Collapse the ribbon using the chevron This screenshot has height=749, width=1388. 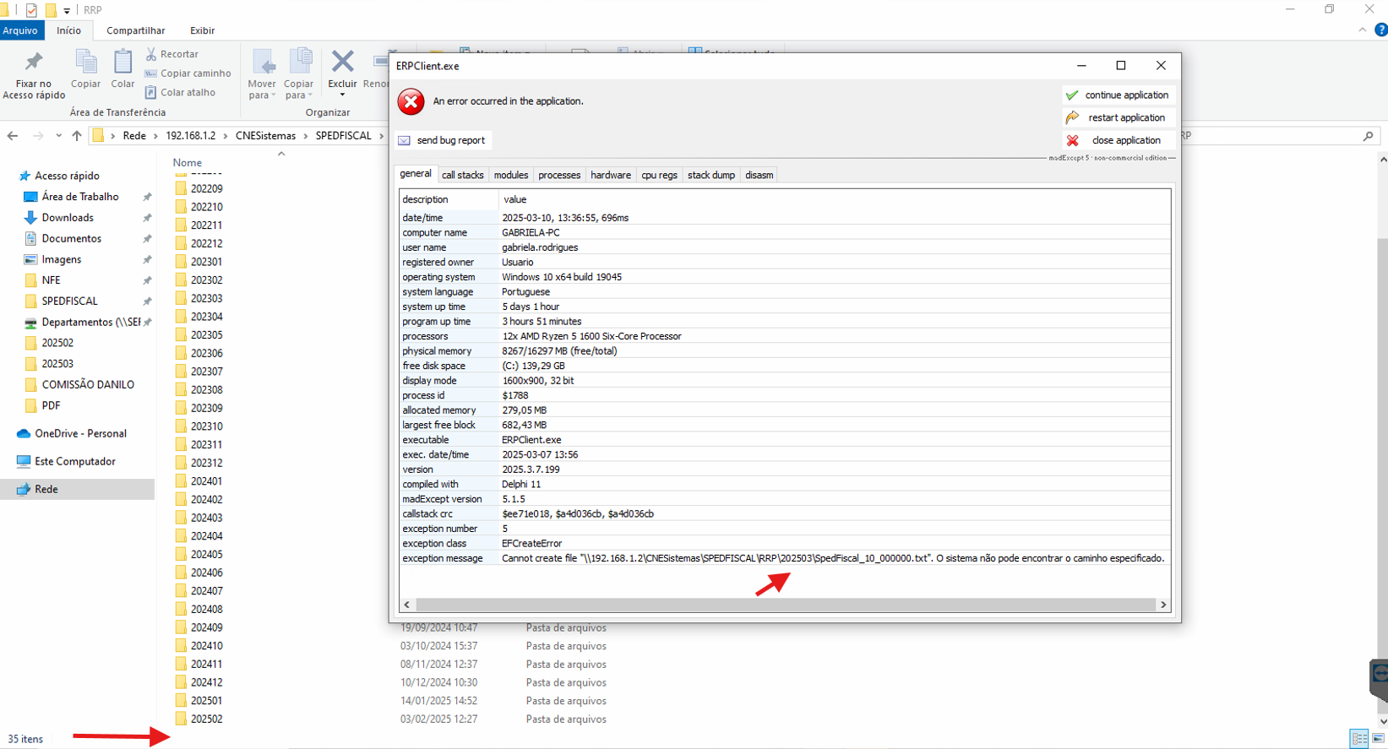point(1362,30)
